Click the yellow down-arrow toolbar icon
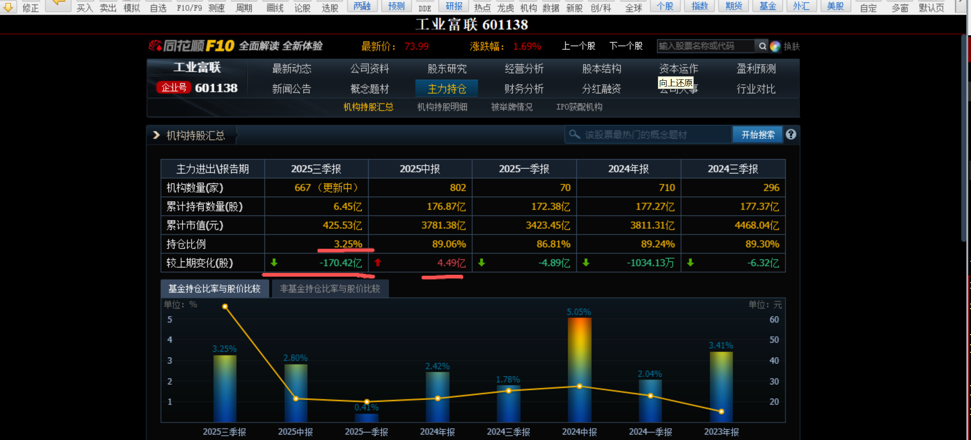The height and width of the screenshot is (440, 971). [x=8, y=6]
